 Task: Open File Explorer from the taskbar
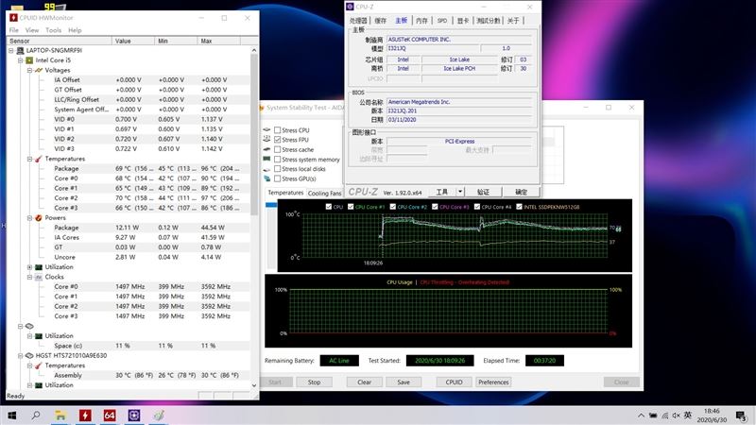tap(60, 416)
